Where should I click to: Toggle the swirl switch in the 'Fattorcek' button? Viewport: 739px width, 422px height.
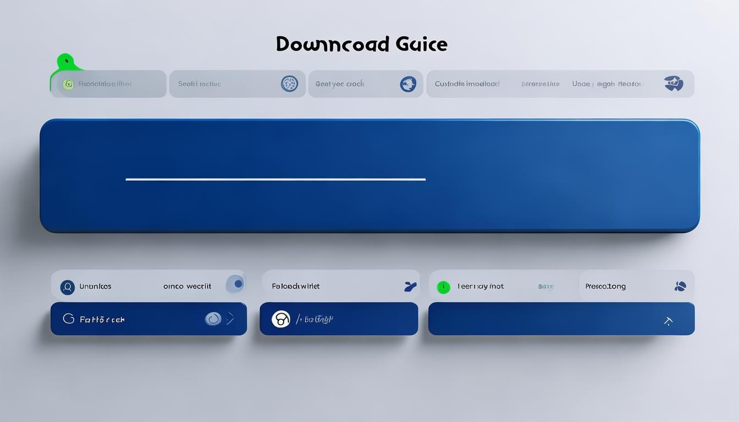[213, 319]
